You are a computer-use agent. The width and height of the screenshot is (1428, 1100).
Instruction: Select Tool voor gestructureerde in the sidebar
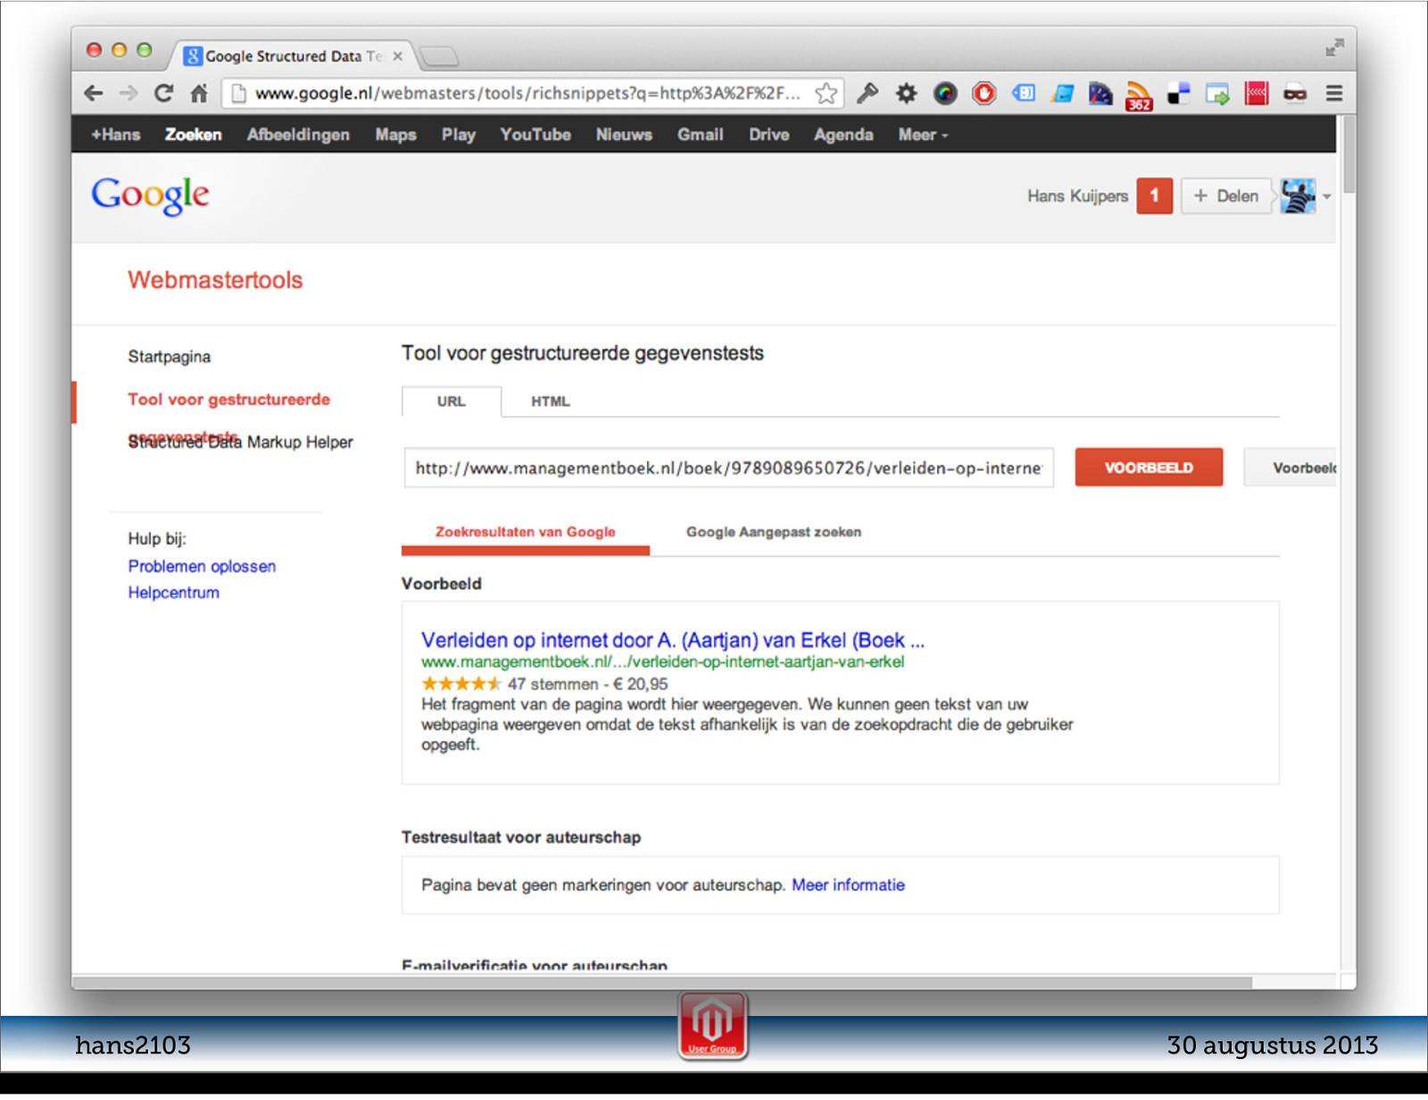coord(228,399)
